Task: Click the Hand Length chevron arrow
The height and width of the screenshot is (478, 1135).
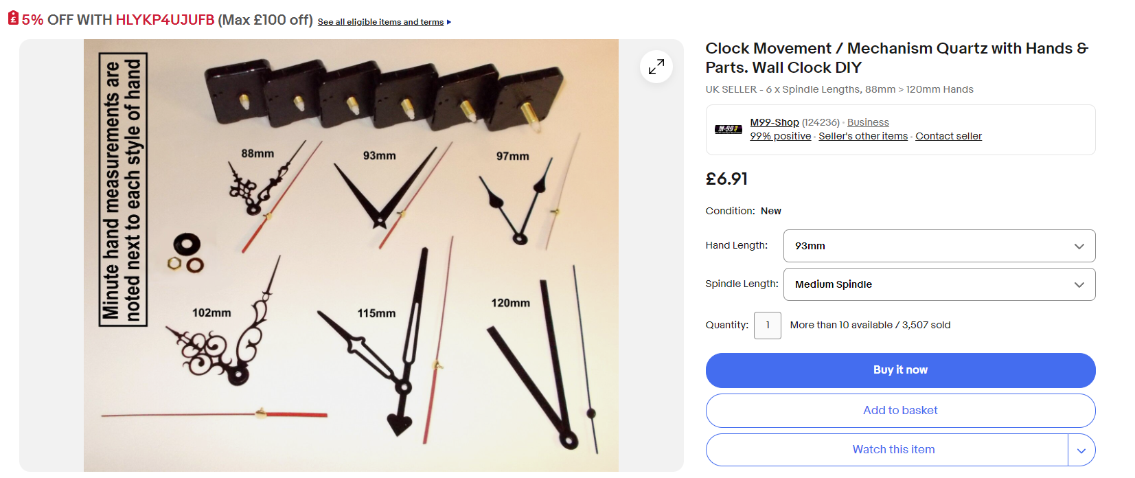Action: [x=1079, y=247]
